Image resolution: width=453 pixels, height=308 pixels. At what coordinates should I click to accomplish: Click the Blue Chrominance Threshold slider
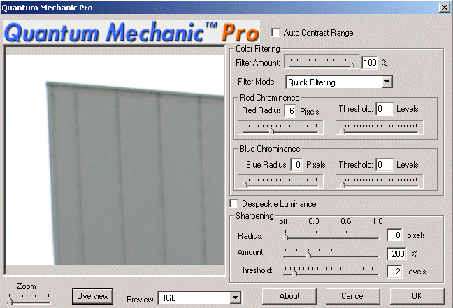click(380, 182)
